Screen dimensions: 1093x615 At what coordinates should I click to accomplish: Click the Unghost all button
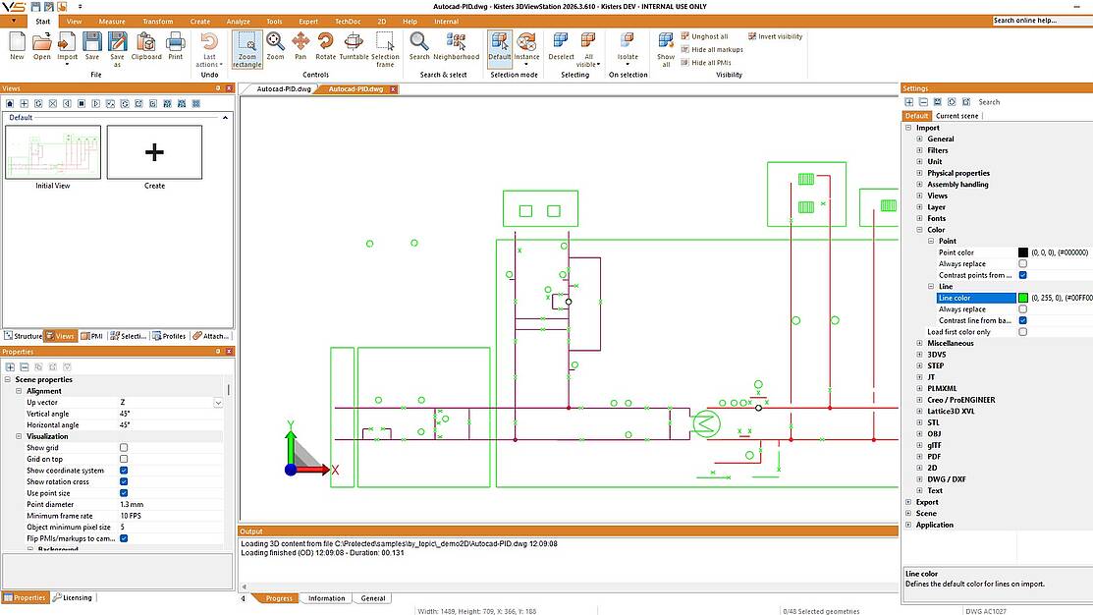(x=704, y=36)
